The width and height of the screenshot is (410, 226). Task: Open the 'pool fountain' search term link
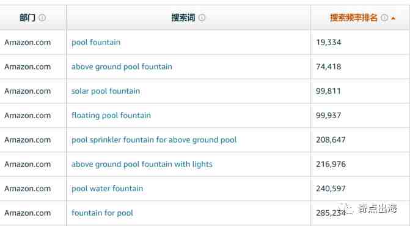96,42
